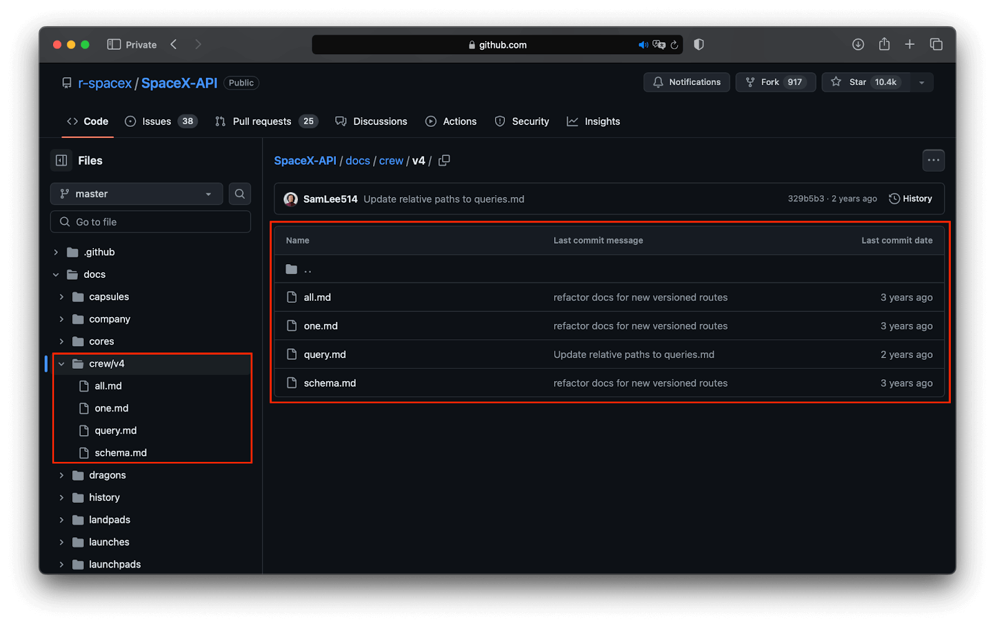The image size is (995, 626).
Task: Open Pull requests tab
Action: [266, 122]
